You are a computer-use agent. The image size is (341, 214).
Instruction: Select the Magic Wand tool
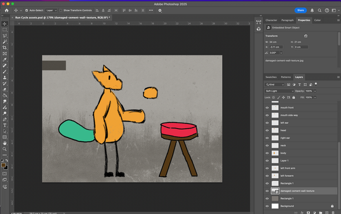(4, 42)
